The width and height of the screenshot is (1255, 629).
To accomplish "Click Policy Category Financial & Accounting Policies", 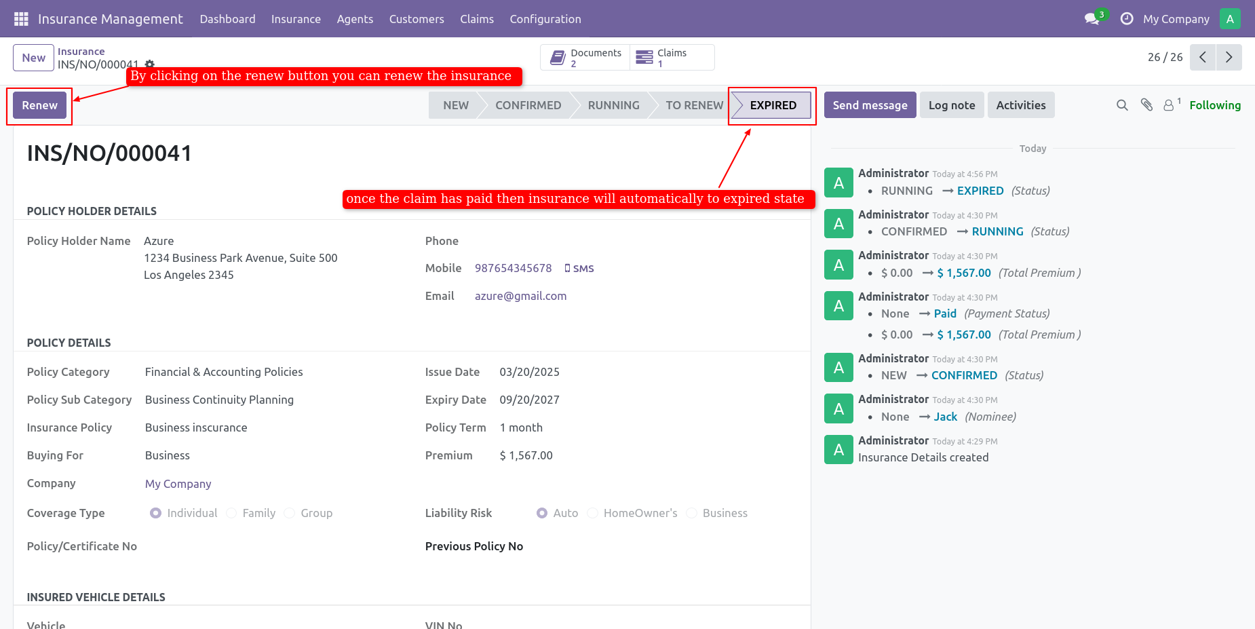I will pos(224,372).
